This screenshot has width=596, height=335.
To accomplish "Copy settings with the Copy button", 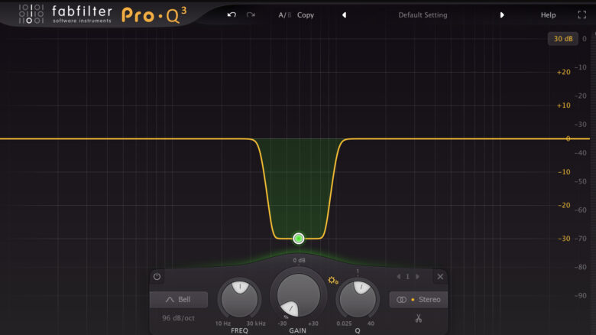I will (306, 15).
